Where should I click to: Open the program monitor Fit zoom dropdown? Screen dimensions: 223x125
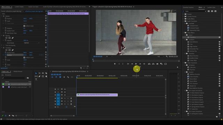tap(109, 57)
